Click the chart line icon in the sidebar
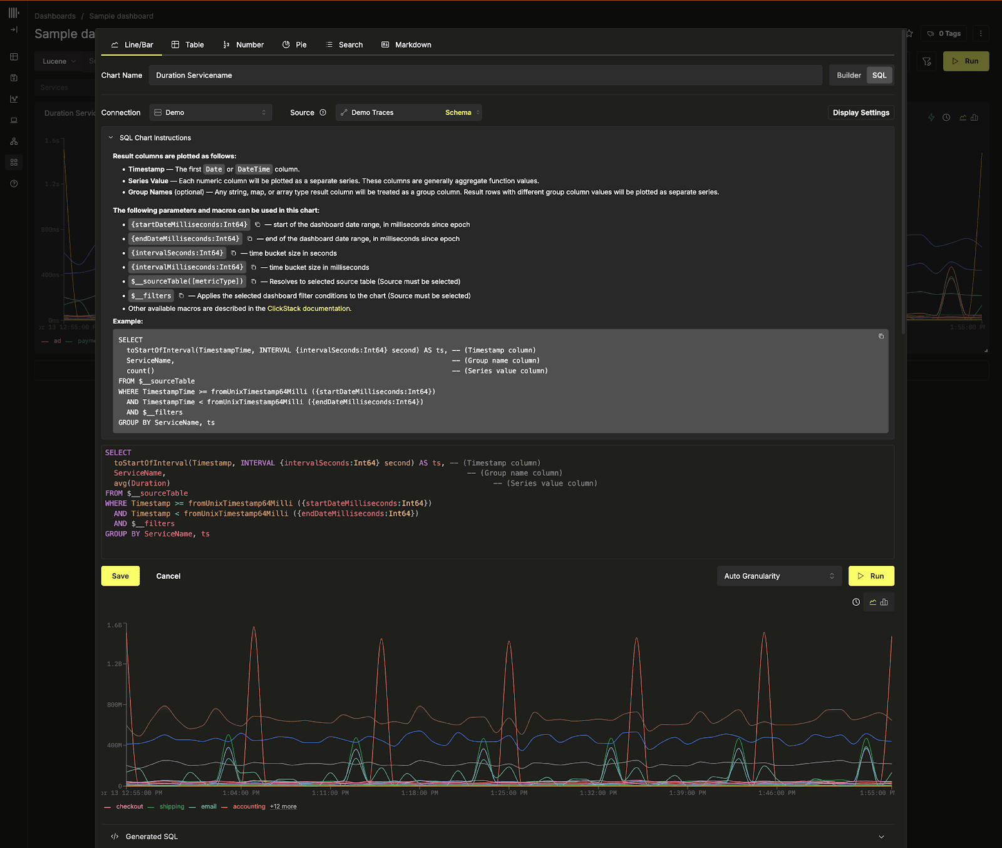Image resolution: width=1002 pixels, height=848 pixels. pyautogui.click(x=14, y=98)
